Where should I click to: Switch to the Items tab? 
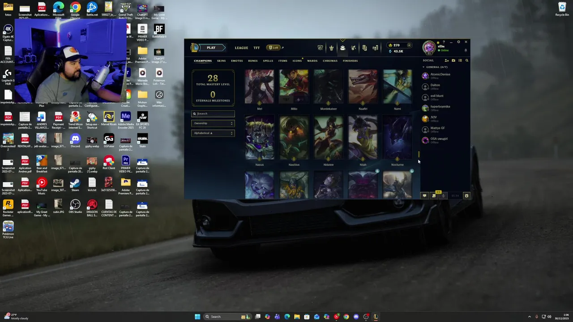[282, 61]
